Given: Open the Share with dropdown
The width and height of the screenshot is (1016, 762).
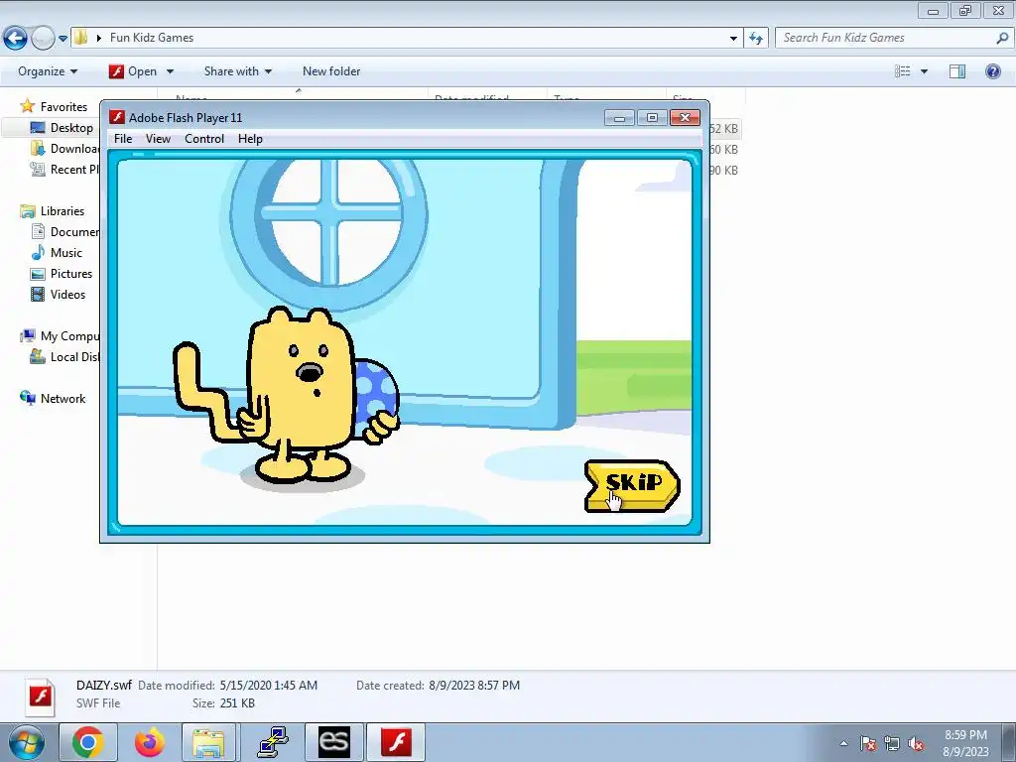Looking at the screenshot, I should (x=238, y=71).
